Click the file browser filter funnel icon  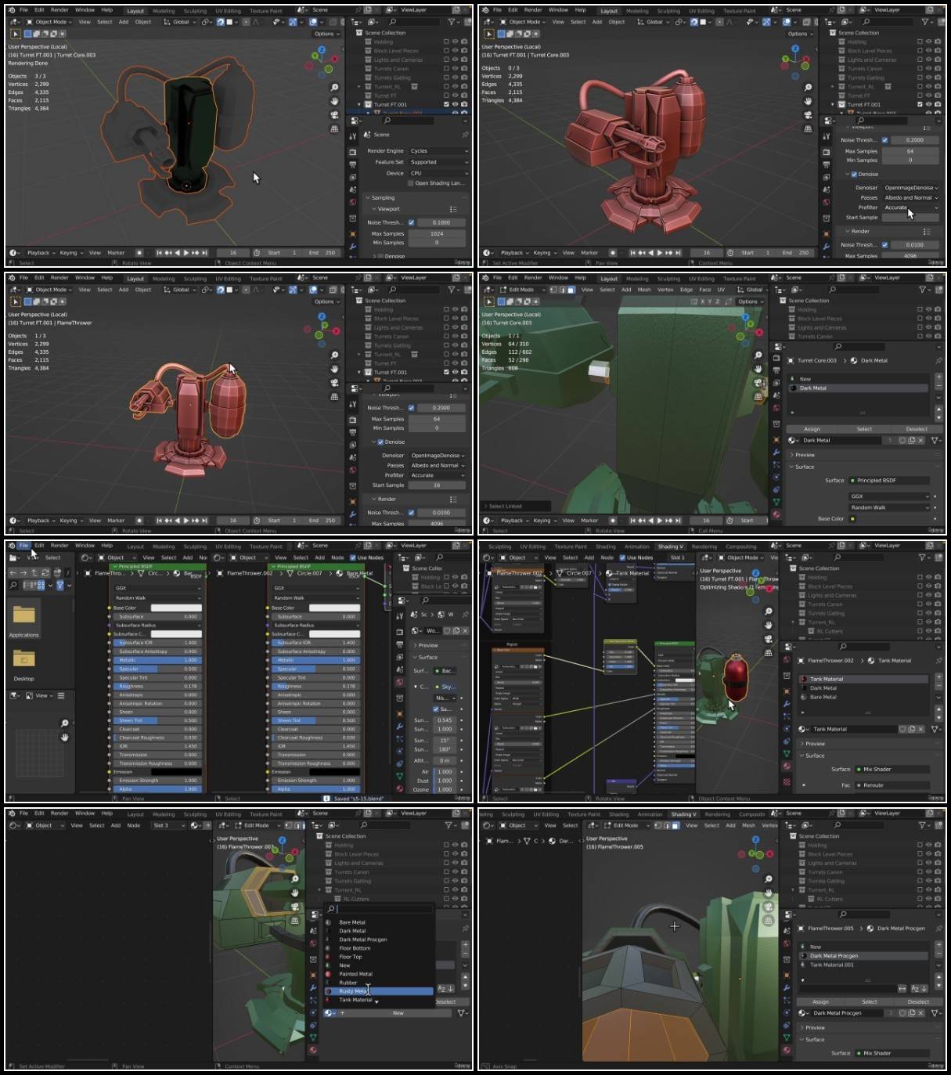click(x=60, y=585)
